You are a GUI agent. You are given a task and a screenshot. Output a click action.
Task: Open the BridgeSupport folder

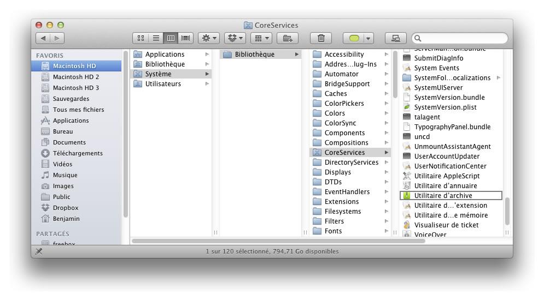[x=350, y=84]
